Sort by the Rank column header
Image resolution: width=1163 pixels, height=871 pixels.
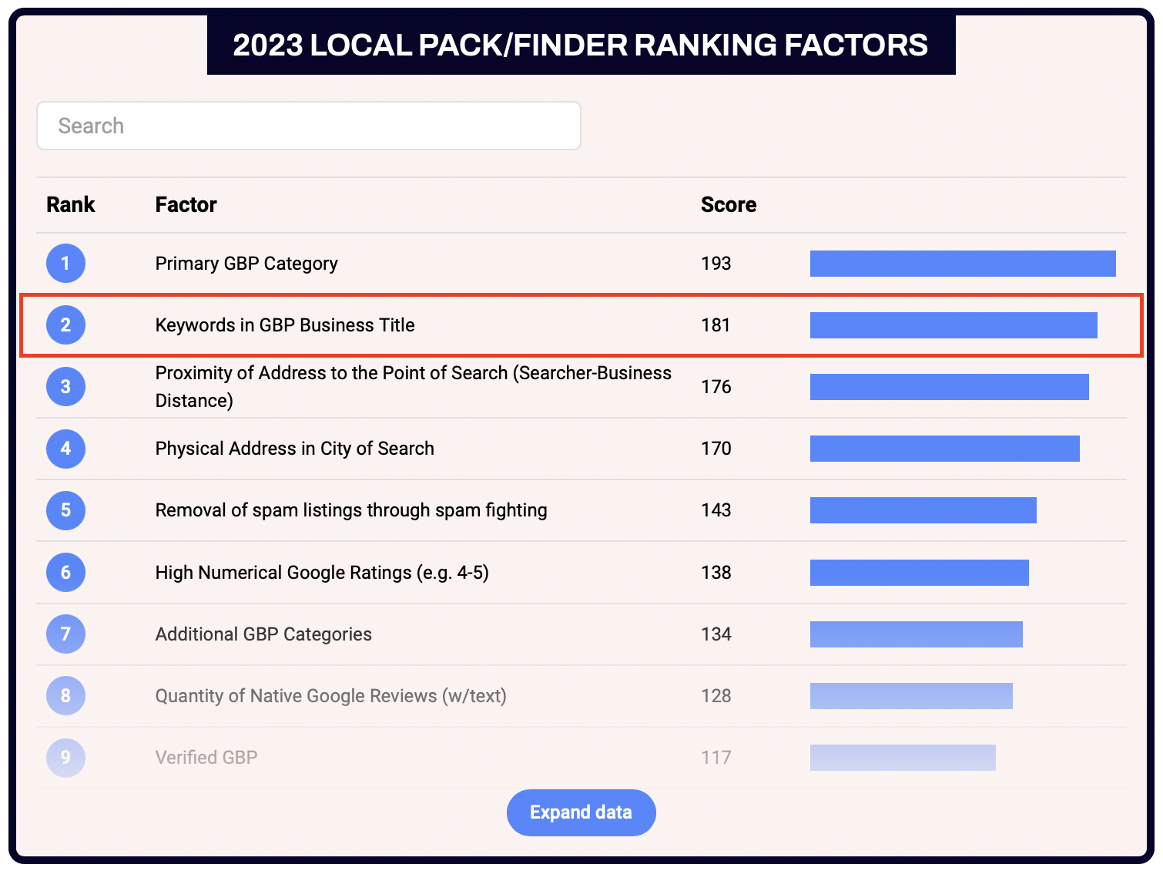(x=70, y=205)
